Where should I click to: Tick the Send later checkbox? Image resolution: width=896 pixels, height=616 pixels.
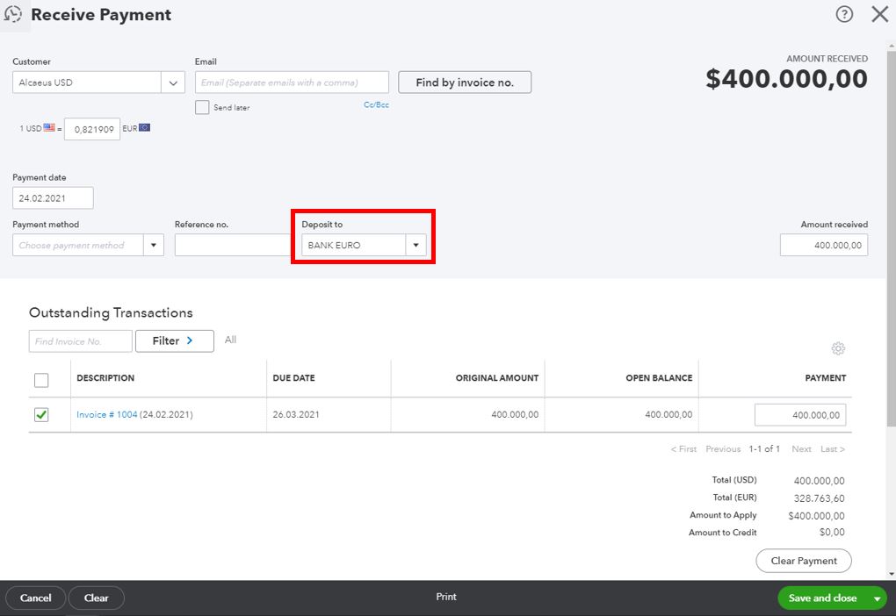click(202, 107)
